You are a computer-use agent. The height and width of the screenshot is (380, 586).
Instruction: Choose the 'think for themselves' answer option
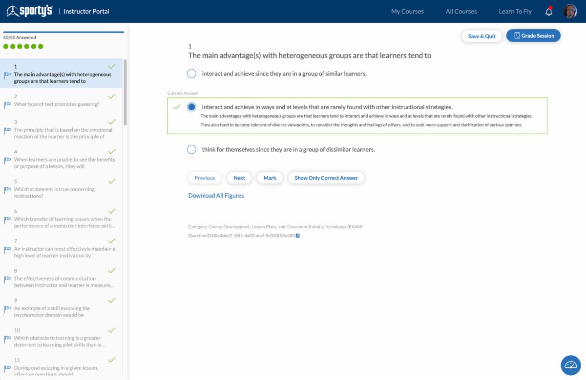[192, 149]
